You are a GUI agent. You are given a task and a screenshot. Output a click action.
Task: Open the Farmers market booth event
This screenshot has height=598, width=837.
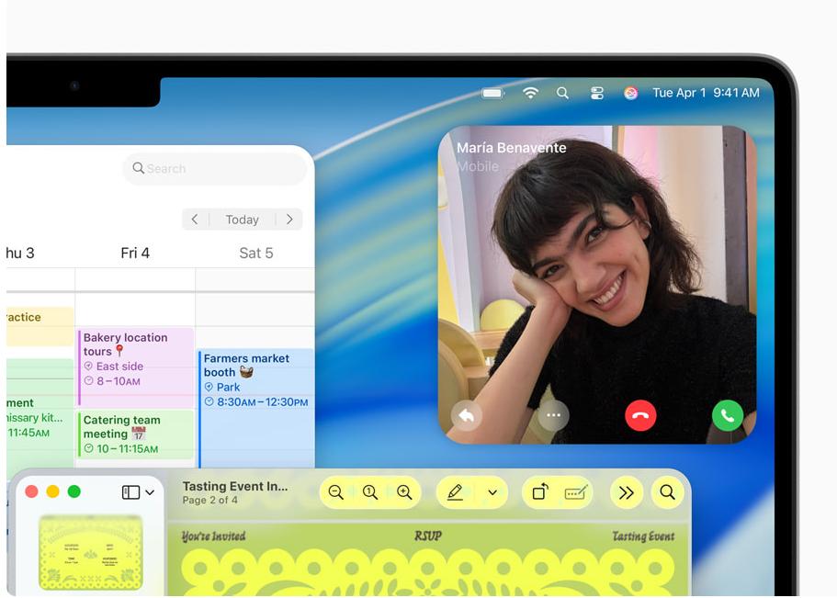coord(255,409)
